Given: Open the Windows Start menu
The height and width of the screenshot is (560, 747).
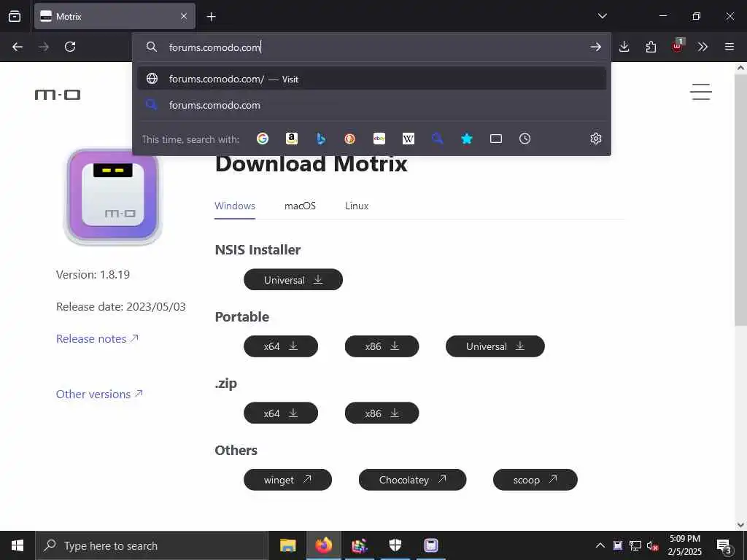Looking at the screenshot, I should coord(18,545).
